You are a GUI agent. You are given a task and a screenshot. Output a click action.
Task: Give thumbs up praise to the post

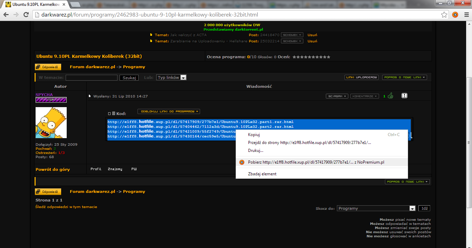pos(390,96)
